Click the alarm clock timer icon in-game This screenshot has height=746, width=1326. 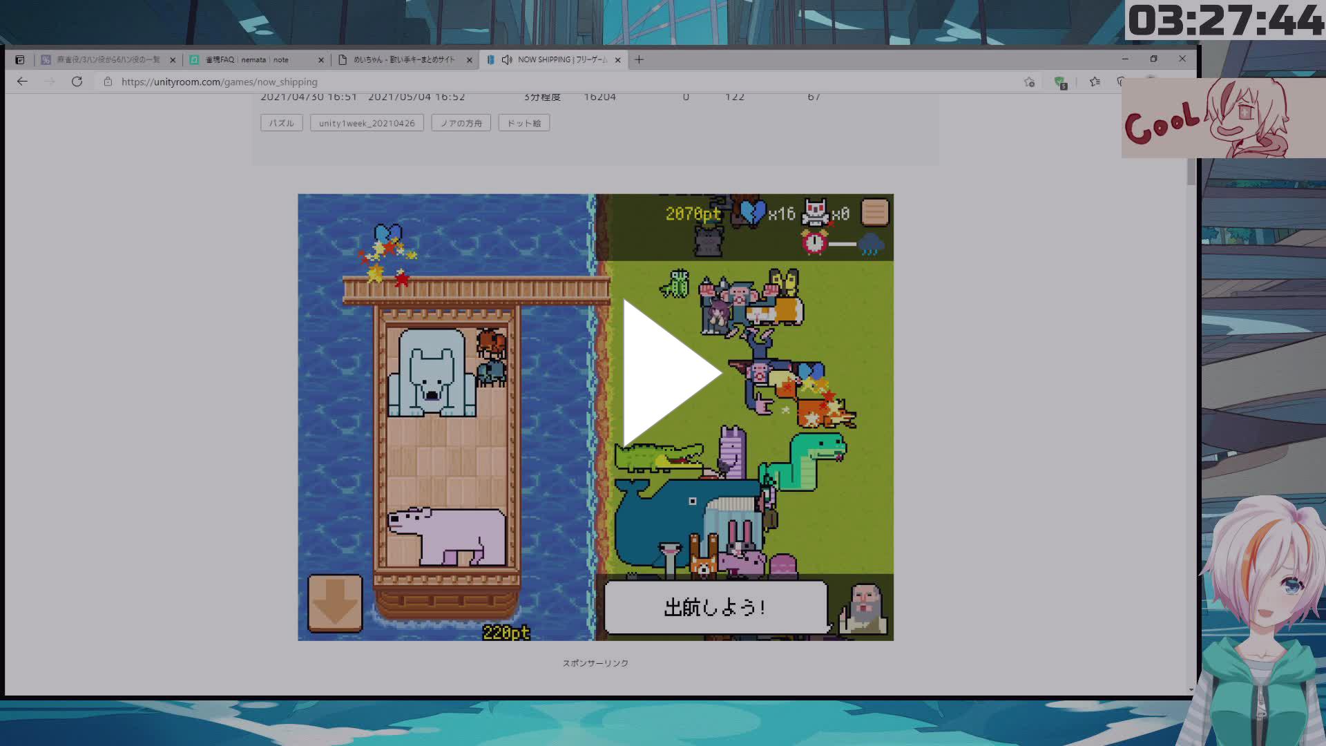click(x=815, y=243)
